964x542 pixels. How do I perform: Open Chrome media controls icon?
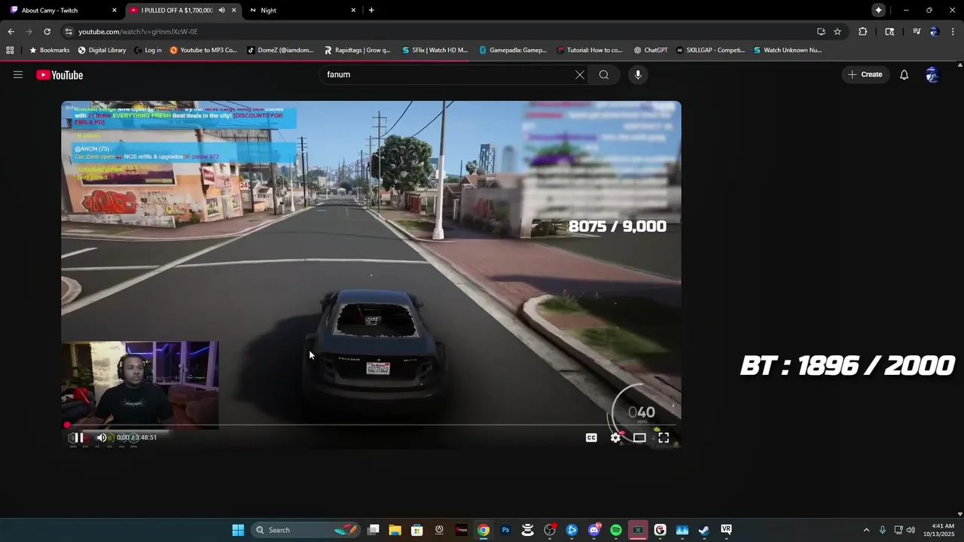tap(917, 32)
